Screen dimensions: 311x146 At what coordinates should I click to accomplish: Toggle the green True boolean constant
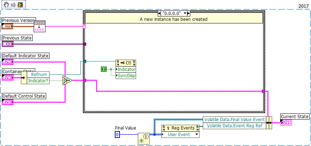[104, 69]
